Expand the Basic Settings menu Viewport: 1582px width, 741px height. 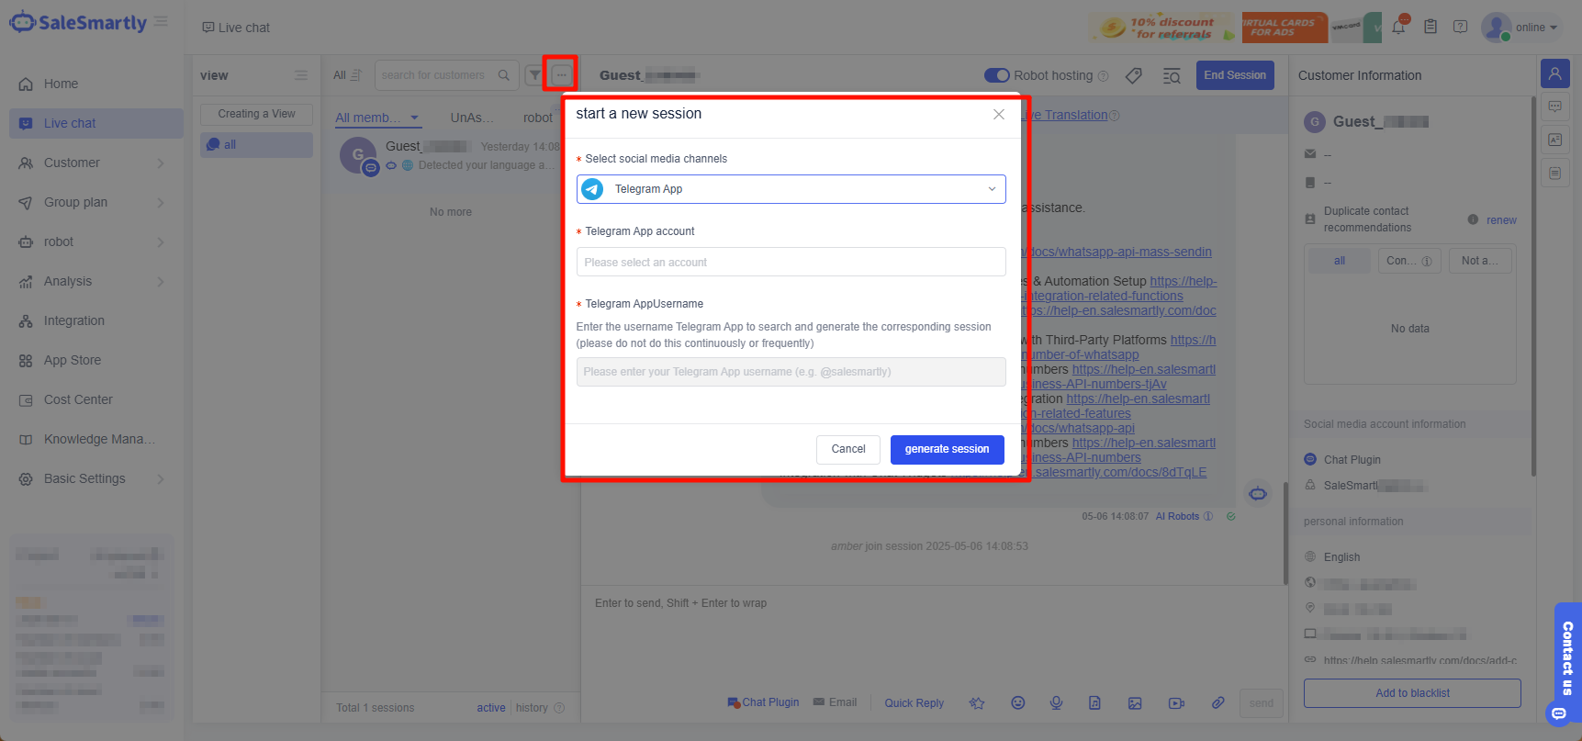coord(95,478)
